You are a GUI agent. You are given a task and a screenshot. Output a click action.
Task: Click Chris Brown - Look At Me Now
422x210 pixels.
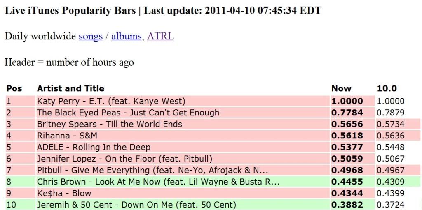tap(158, 182)
